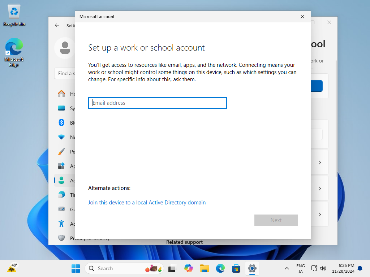Select the Network Wi-Fi icon in the sidebar

61,137
